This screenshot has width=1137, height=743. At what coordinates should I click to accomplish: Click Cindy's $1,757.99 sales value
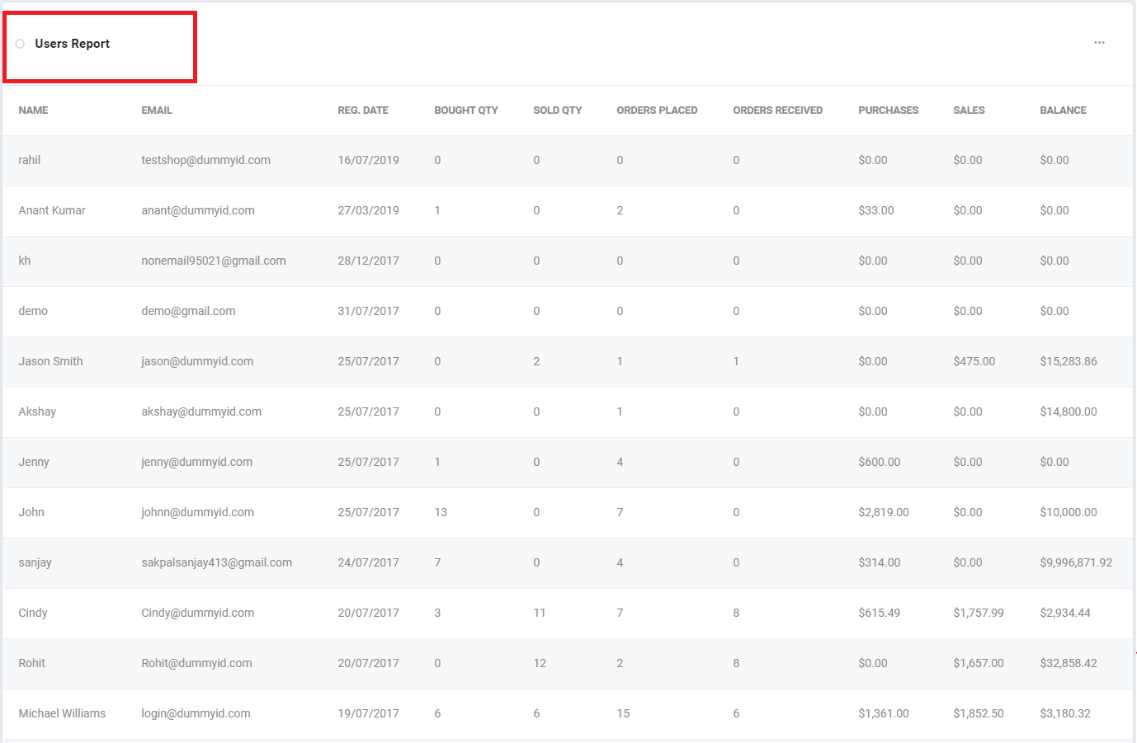click(x=979, y=614)
